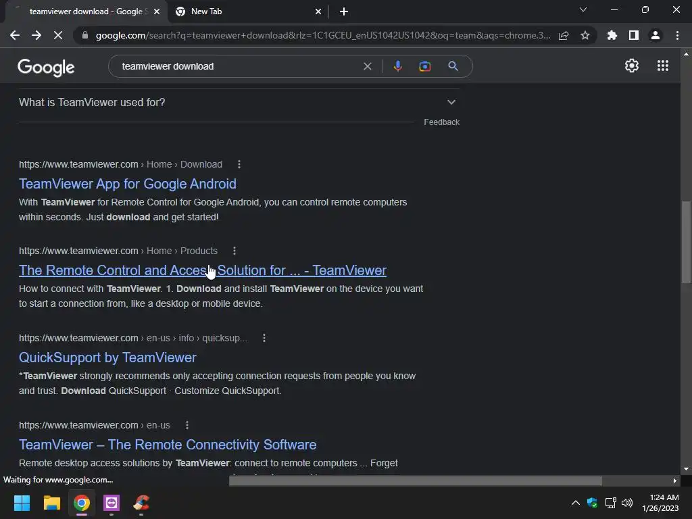This screenshot has width=692, height=519.
Task: Go forward with the browser forward arrow
Action: pyautogui.click(x=36, y=35)
